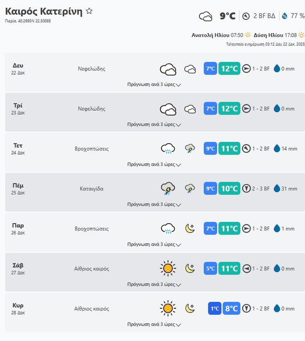Click the rain cloud icon on Τετ 24 Δεκ
Image resolution: width=305 pixels, height=341 pixels.
point(168,149)
